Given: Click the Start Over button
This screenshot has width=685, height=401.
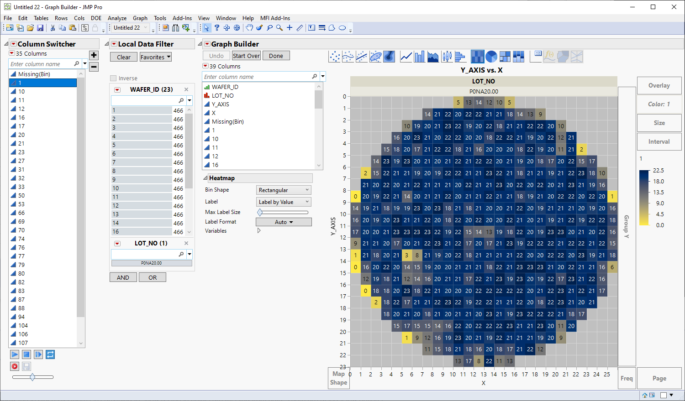Looking at the screenshot, I should click(x=246, y=56).
